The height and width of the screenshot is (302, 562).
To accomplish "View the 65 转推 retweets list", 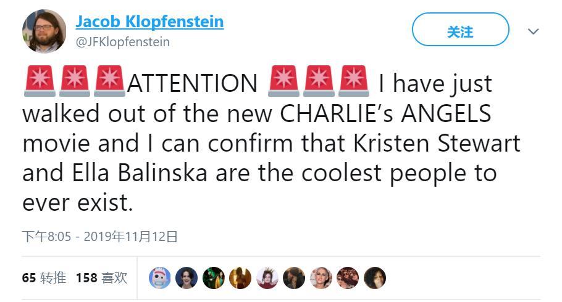I will point(44,278).
